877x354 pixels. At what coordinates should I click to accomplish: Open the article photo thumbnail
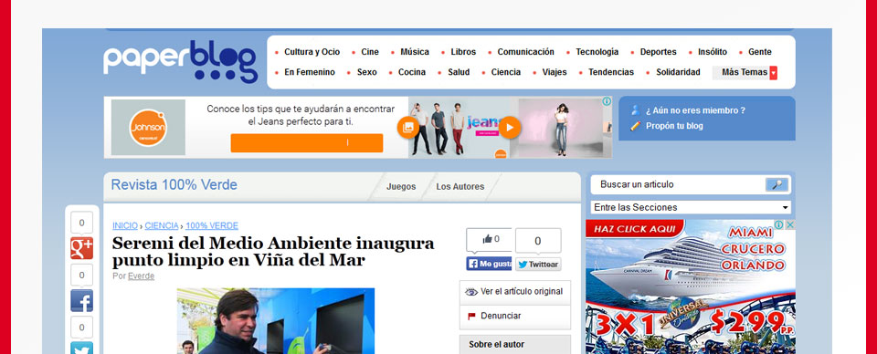(x=276, y=321)
